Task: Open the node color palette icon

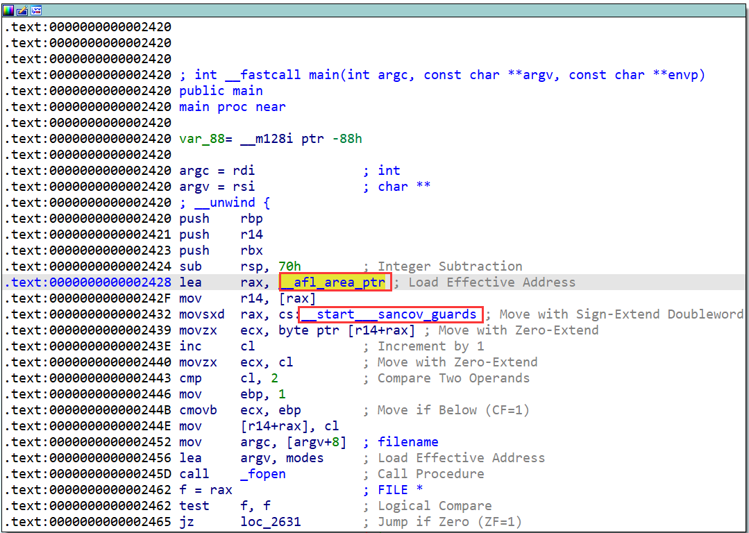Action: (8, 10)
